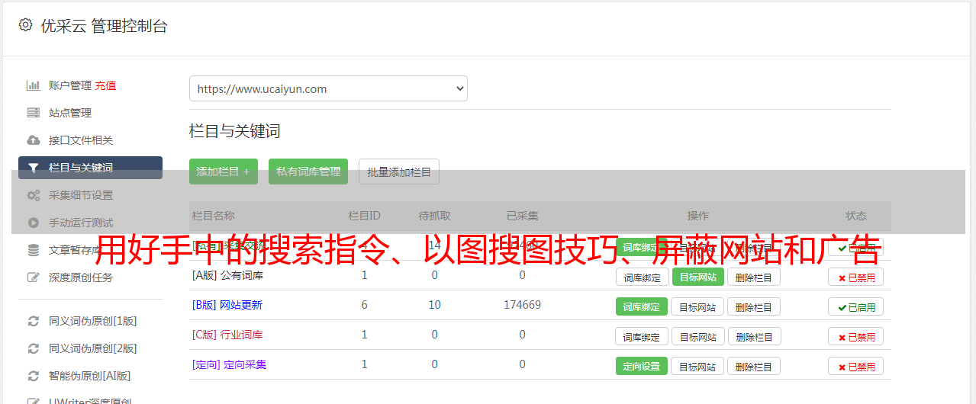The height and width of the screenshot is (404, 976).
Task: Expand the https://www.ucaiyun.com site dropdown
Action: 328,88
